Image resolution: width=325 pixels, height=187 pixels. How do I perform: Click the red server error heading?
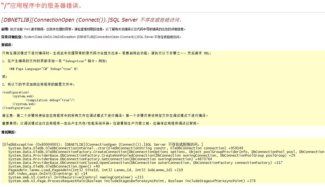pyautogui.click(x=42, y=6)
